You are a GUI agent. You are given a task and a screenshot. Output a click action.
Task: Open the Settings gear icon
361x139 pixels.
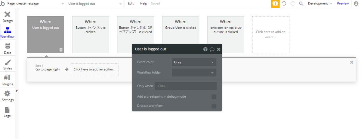point(8,94)
